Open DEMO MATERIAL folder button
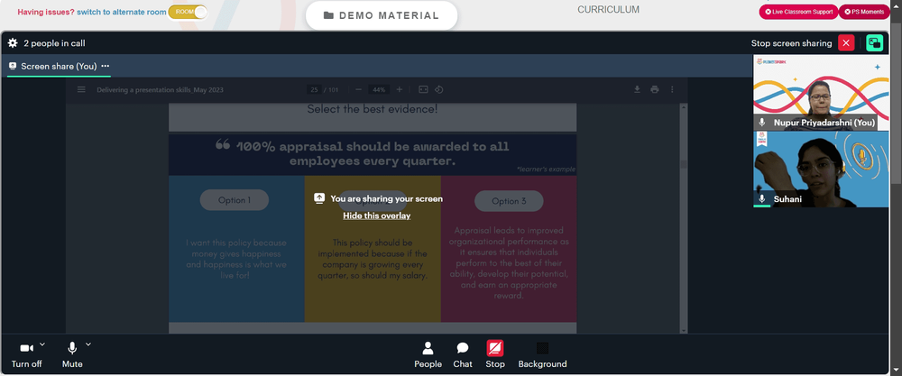This screenshot has width=902, height=376. coord(382,15)
